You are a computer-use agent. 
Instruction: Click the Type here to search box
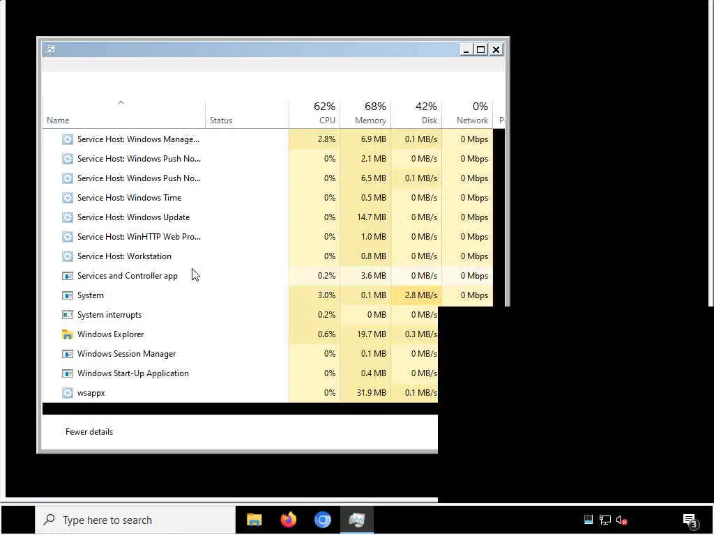pyautogui.click(x=135, y=520)
